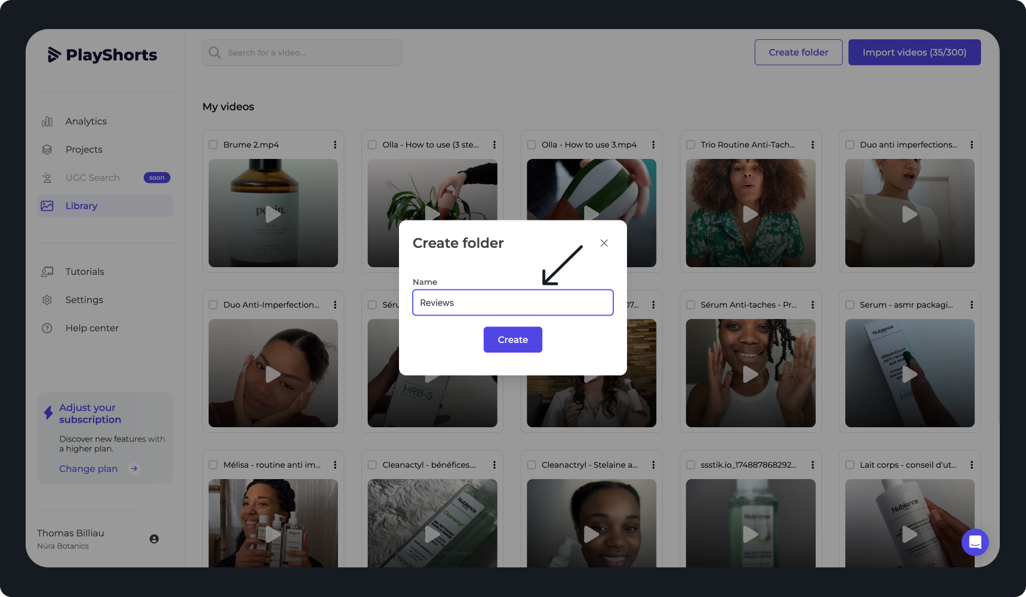
Task: Click the search magnifier icon
Action: coord(215,52)
